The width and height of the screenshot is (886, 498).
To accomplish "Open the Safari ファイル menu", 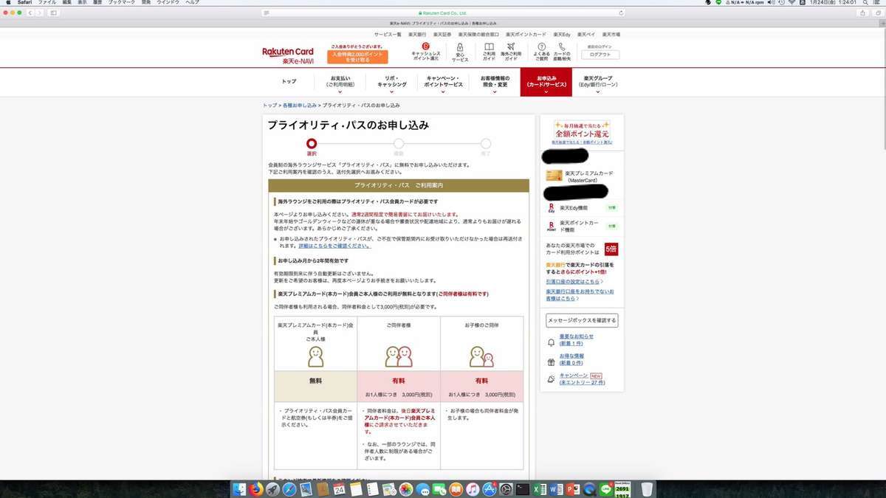I will click(x=47, y=3).
